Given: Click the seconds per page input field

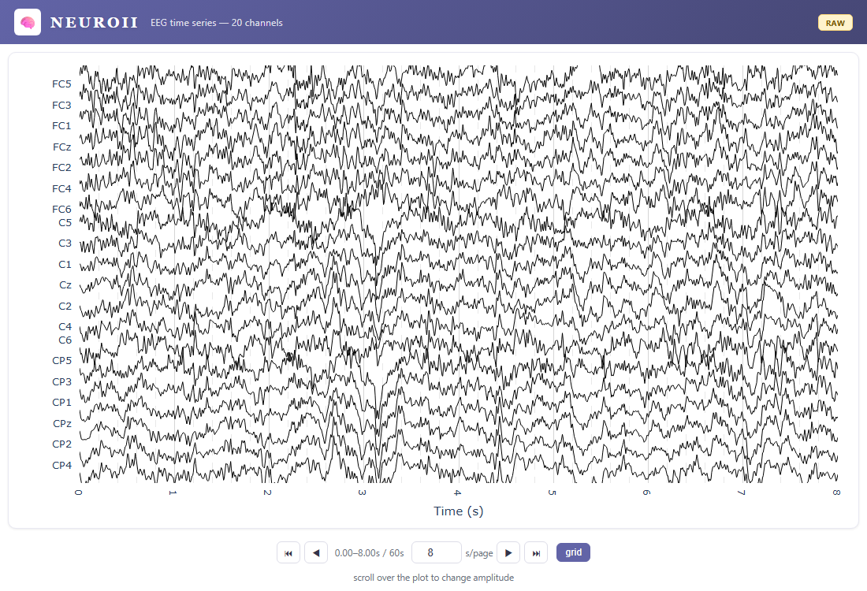Looking at the screenshot, I should coord(437,553).
